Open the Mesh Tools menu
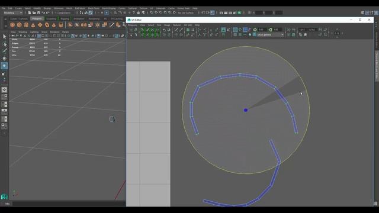Viewport: 379px width, 213px height. pyautogui.click(x=94, y=8)
